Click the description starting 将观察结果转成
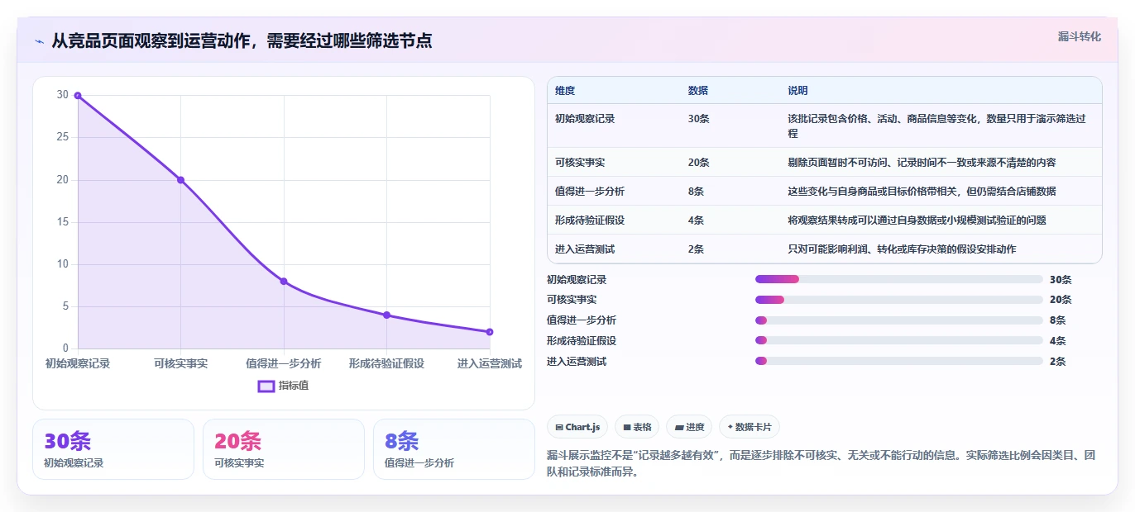Image resolution: width=1135 pixels, height=512 pixels. click(x=917, y=220)
